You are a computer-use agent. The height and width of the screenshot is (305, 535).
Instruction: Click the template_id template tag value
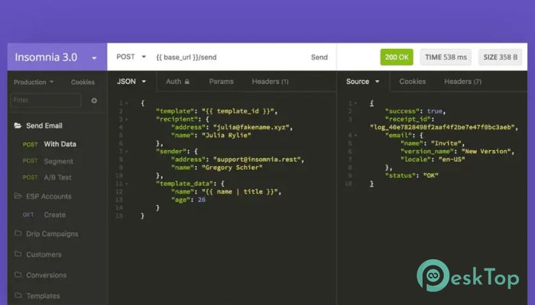(x=238, y=111)
